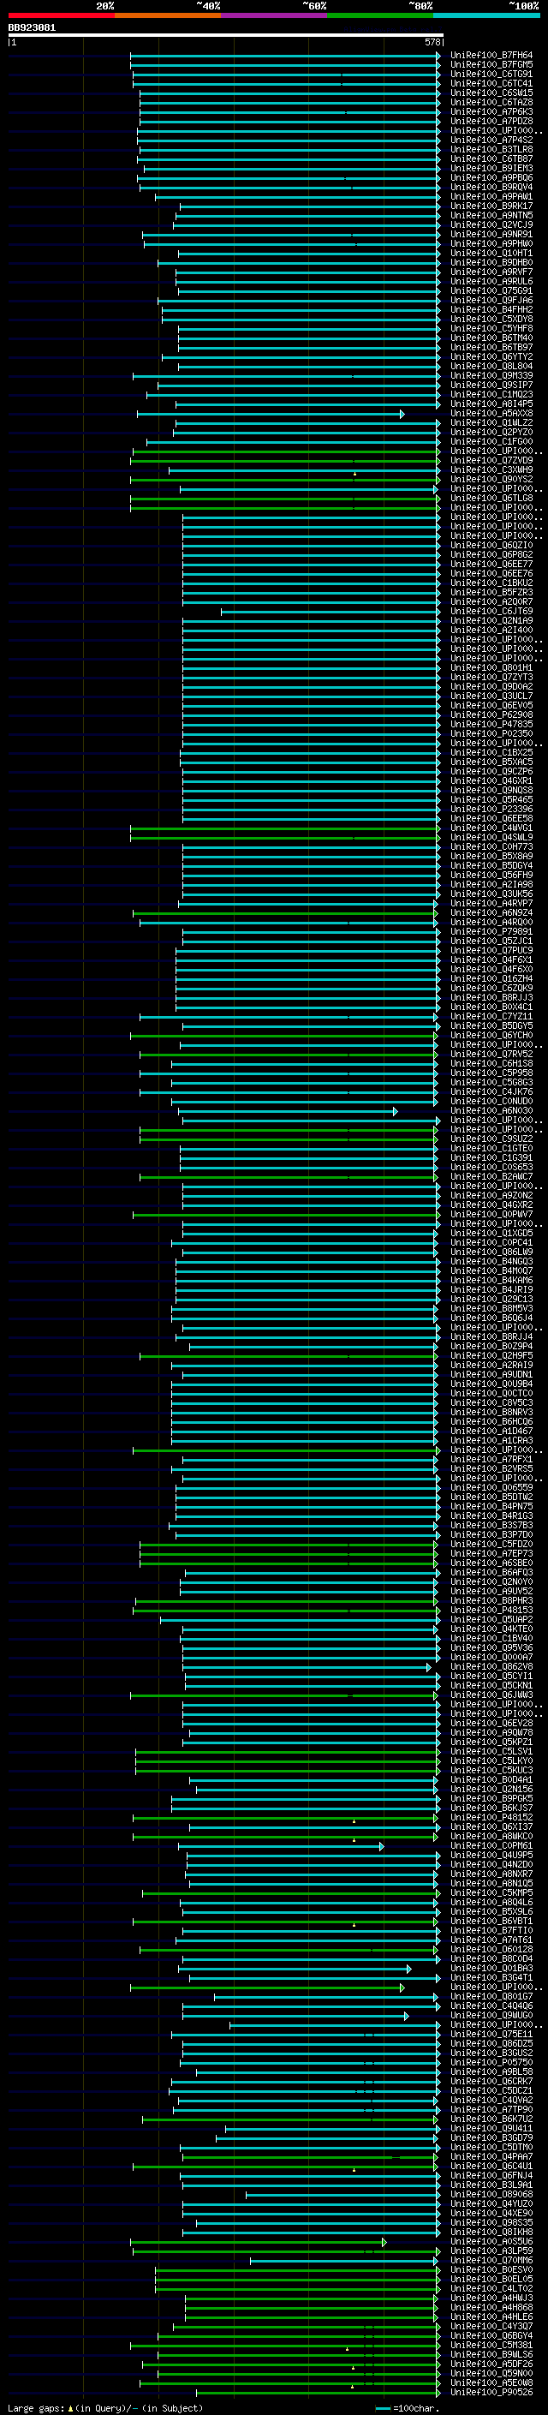This screenshot has height=2415, width=548.
Task: Click the purple ~60% identity color bar
Action: (x=273, y=15)
